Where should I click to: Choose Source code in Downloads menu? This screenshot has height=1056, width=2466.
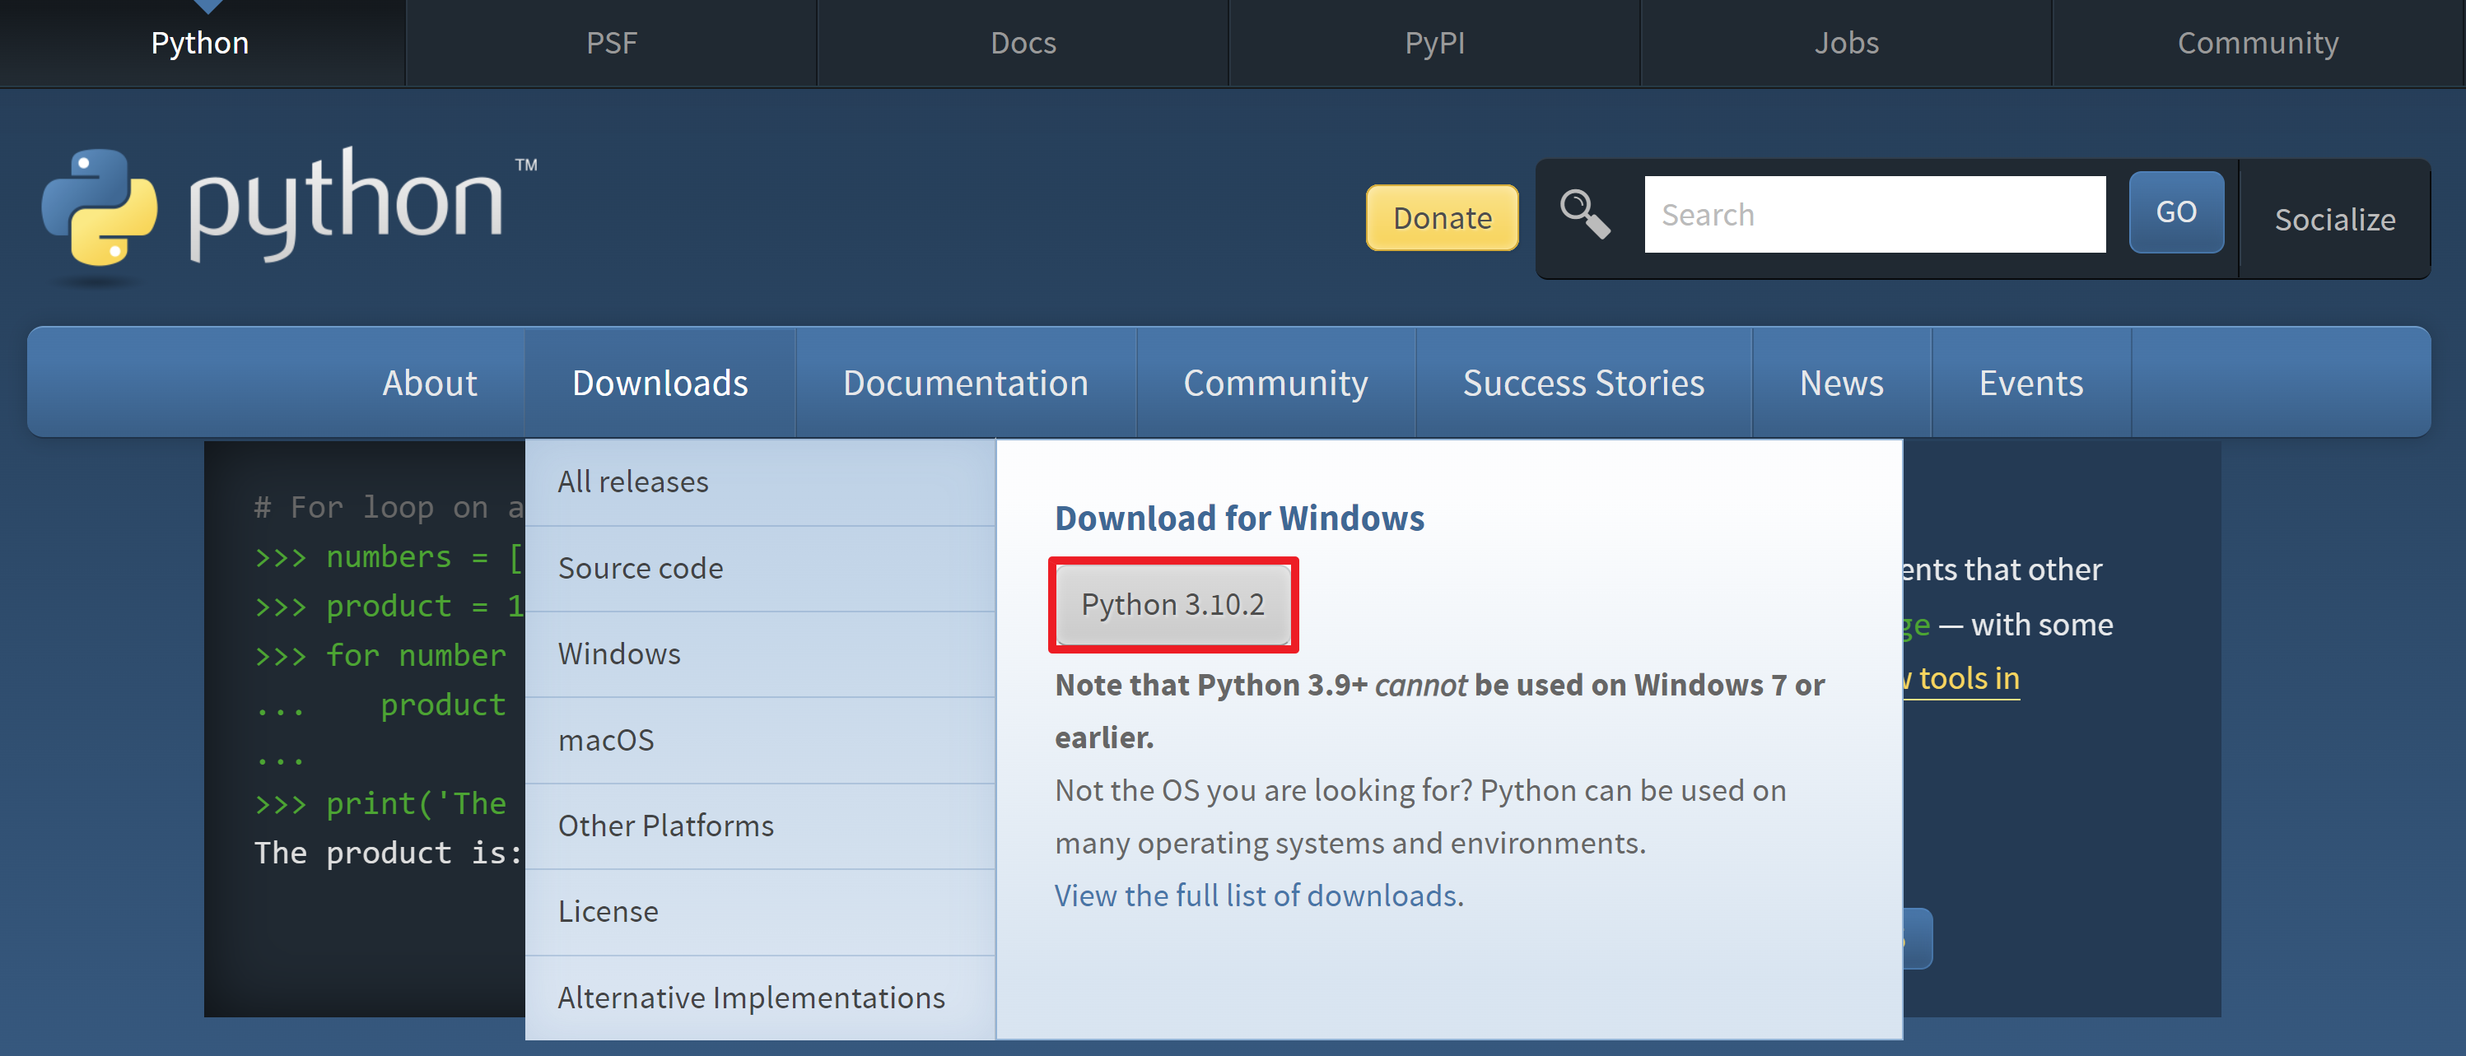click(640, 568)
